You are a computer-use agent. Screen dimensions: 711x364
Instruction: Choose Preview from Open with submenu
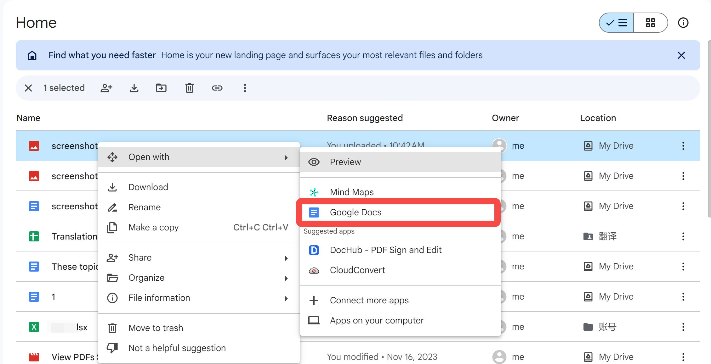point(345,162)
